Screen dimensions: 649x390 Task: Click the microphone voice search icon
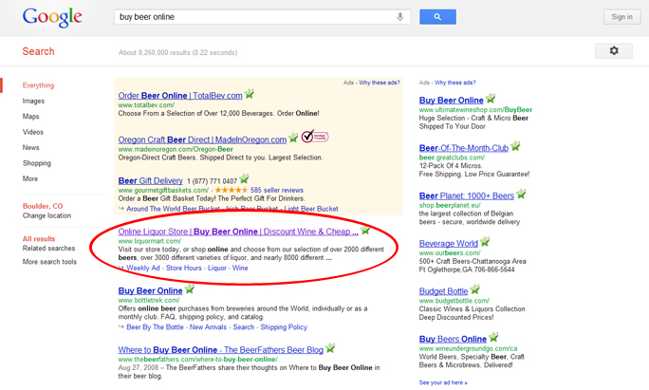click(401, 17)
